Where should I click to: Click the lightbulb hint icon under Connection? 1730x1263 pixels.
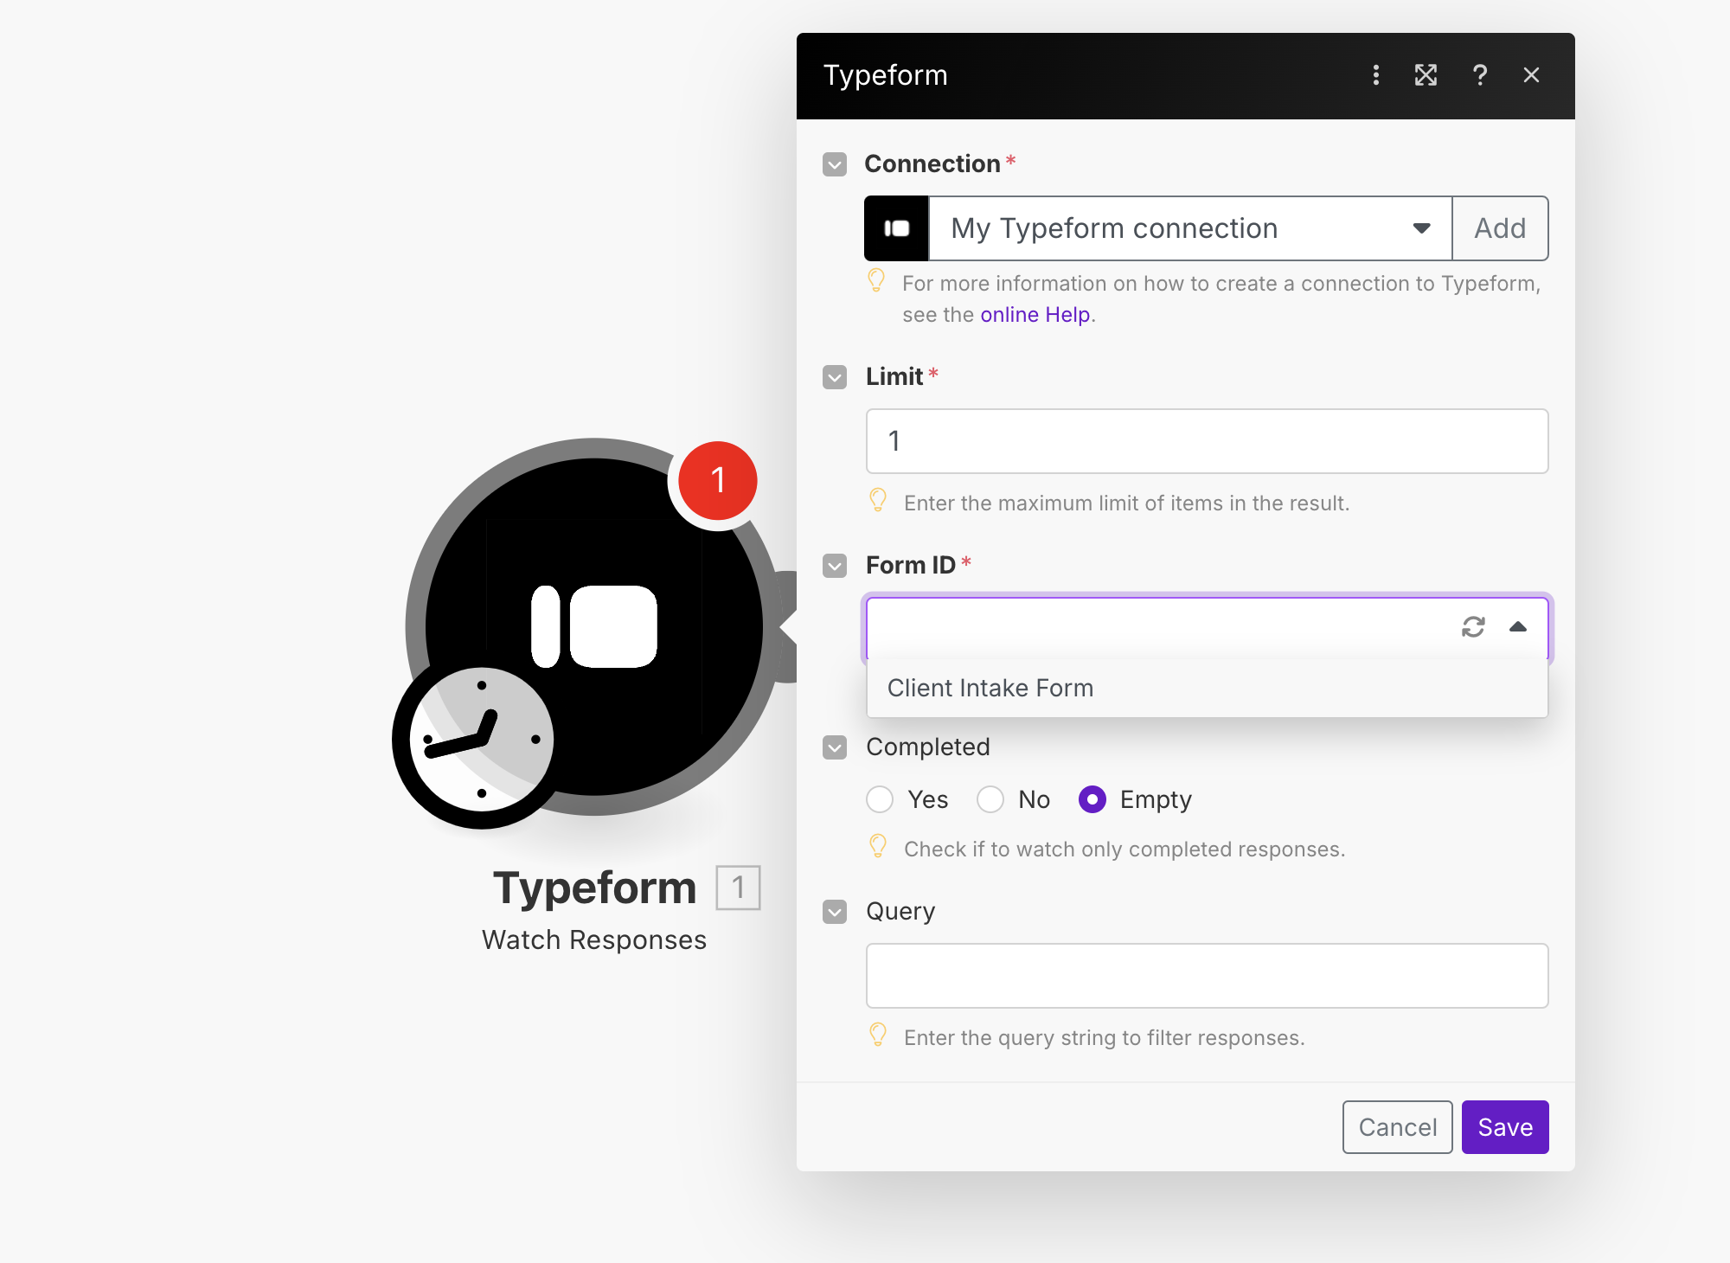(x=876, y=281)
